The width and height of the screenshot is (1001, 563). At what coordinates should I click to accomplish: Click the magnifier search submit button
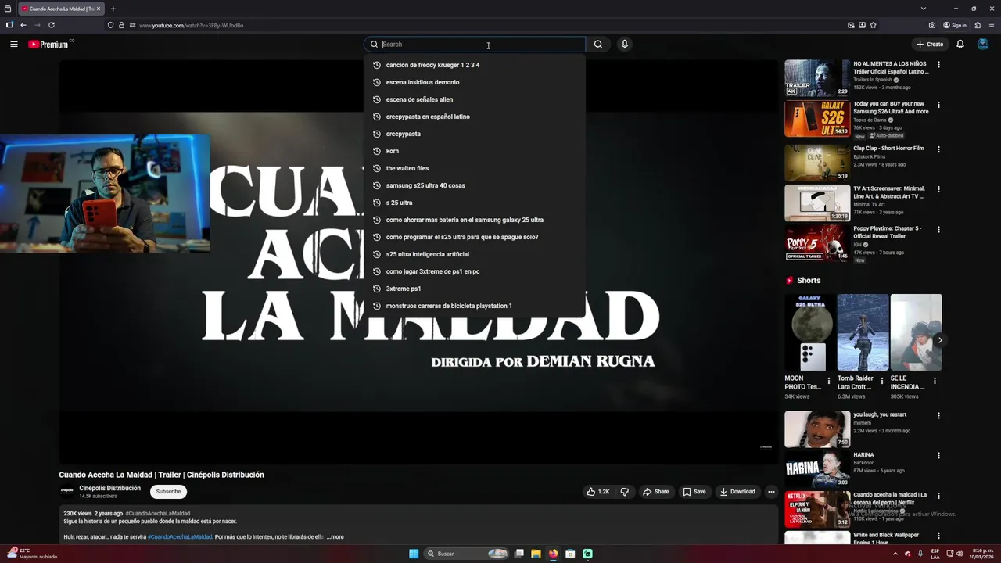click(x=598, y=45)
